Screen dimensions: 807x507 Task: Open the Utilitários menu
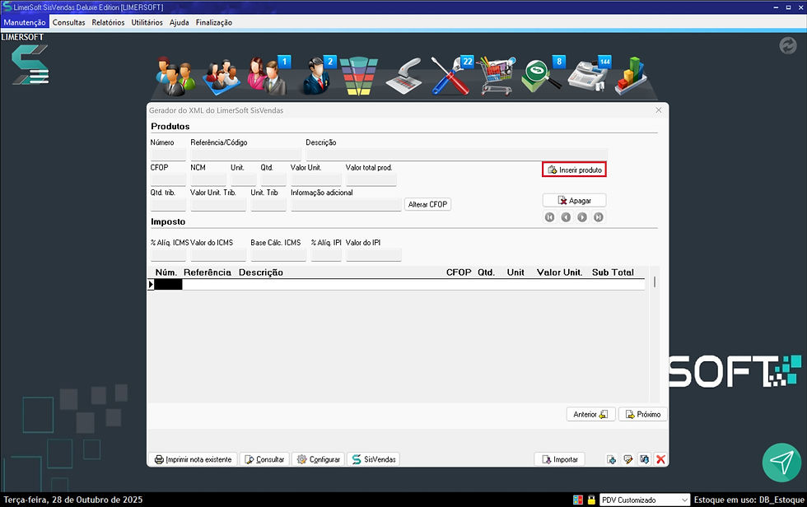(147, 22)
